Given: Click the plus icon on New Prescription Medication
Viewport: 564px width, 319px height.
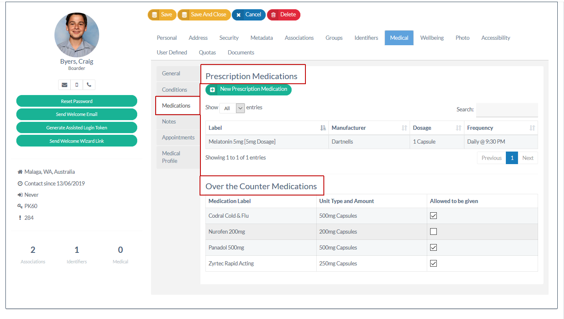Looking at the screenshot, I should coord(213,90).
